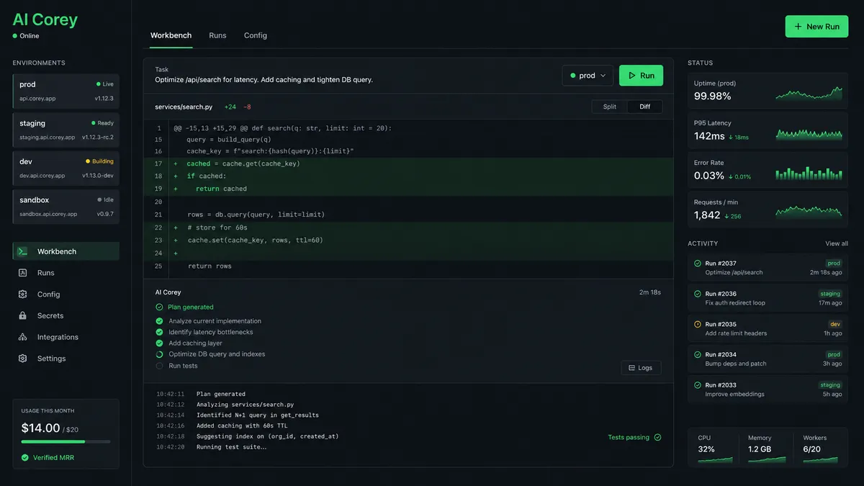Select Workbench in the sidebar
This screenshot has height=486, width=864.
tap(66, 251)
